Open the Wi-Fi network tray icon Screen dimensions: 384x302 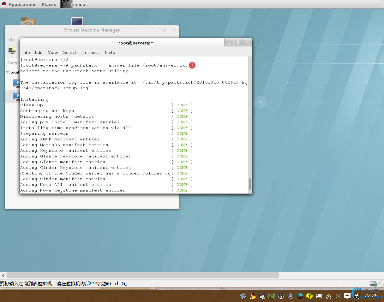coord(329,296)
